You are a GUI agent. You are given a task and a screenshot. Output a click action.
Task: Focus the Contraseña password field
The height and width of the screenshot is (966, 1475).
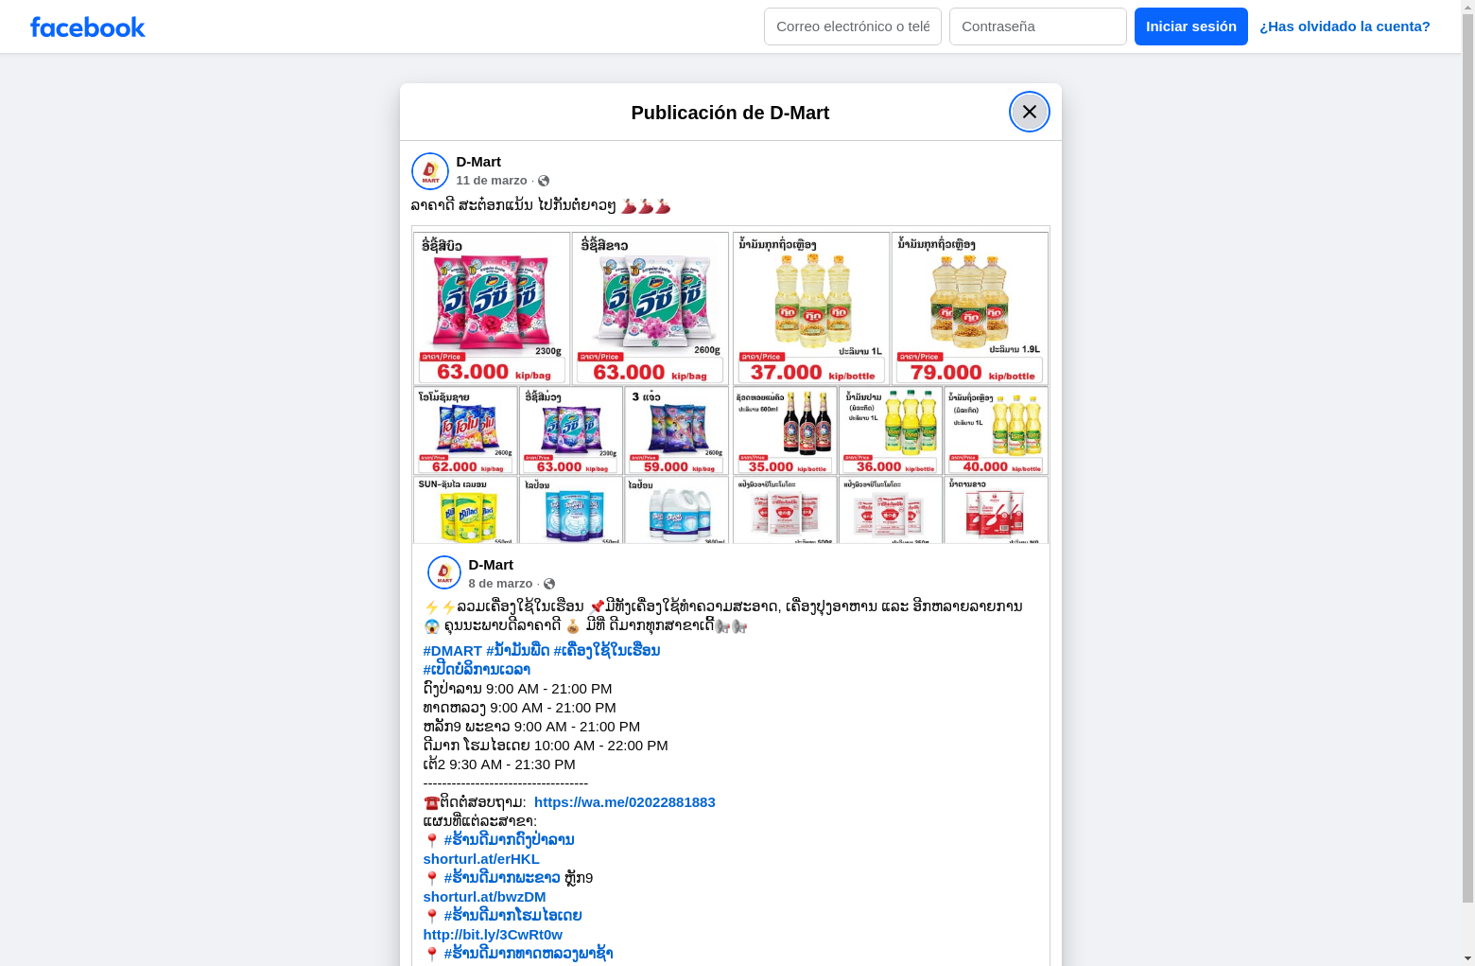coord(1038,26)
